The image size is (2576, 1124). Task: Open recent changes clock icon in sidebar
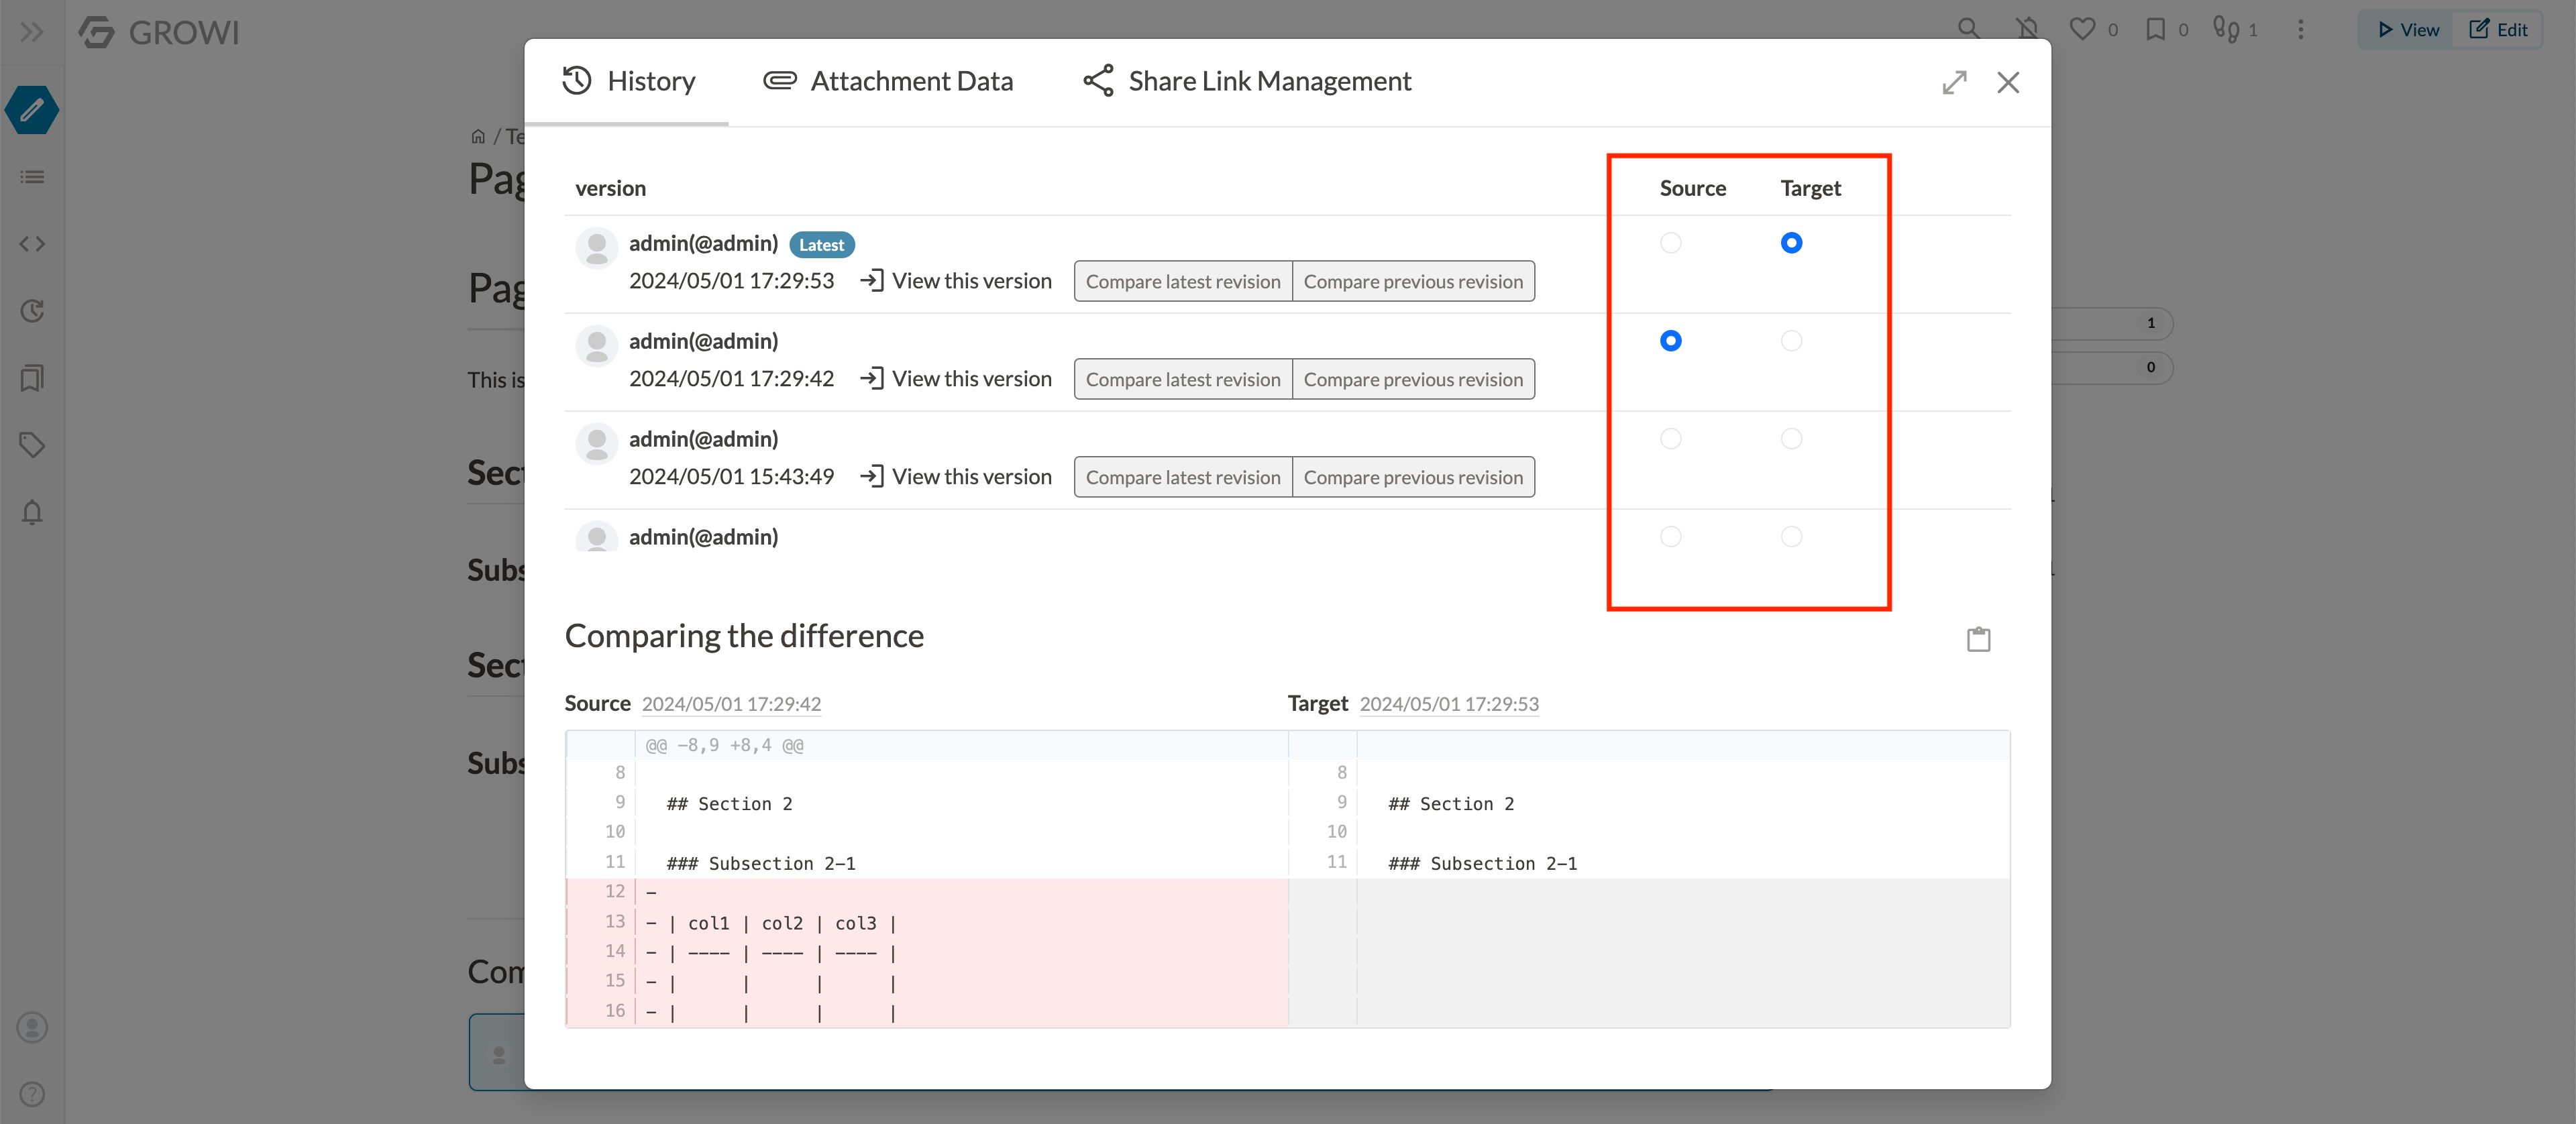tap(32, 311)
